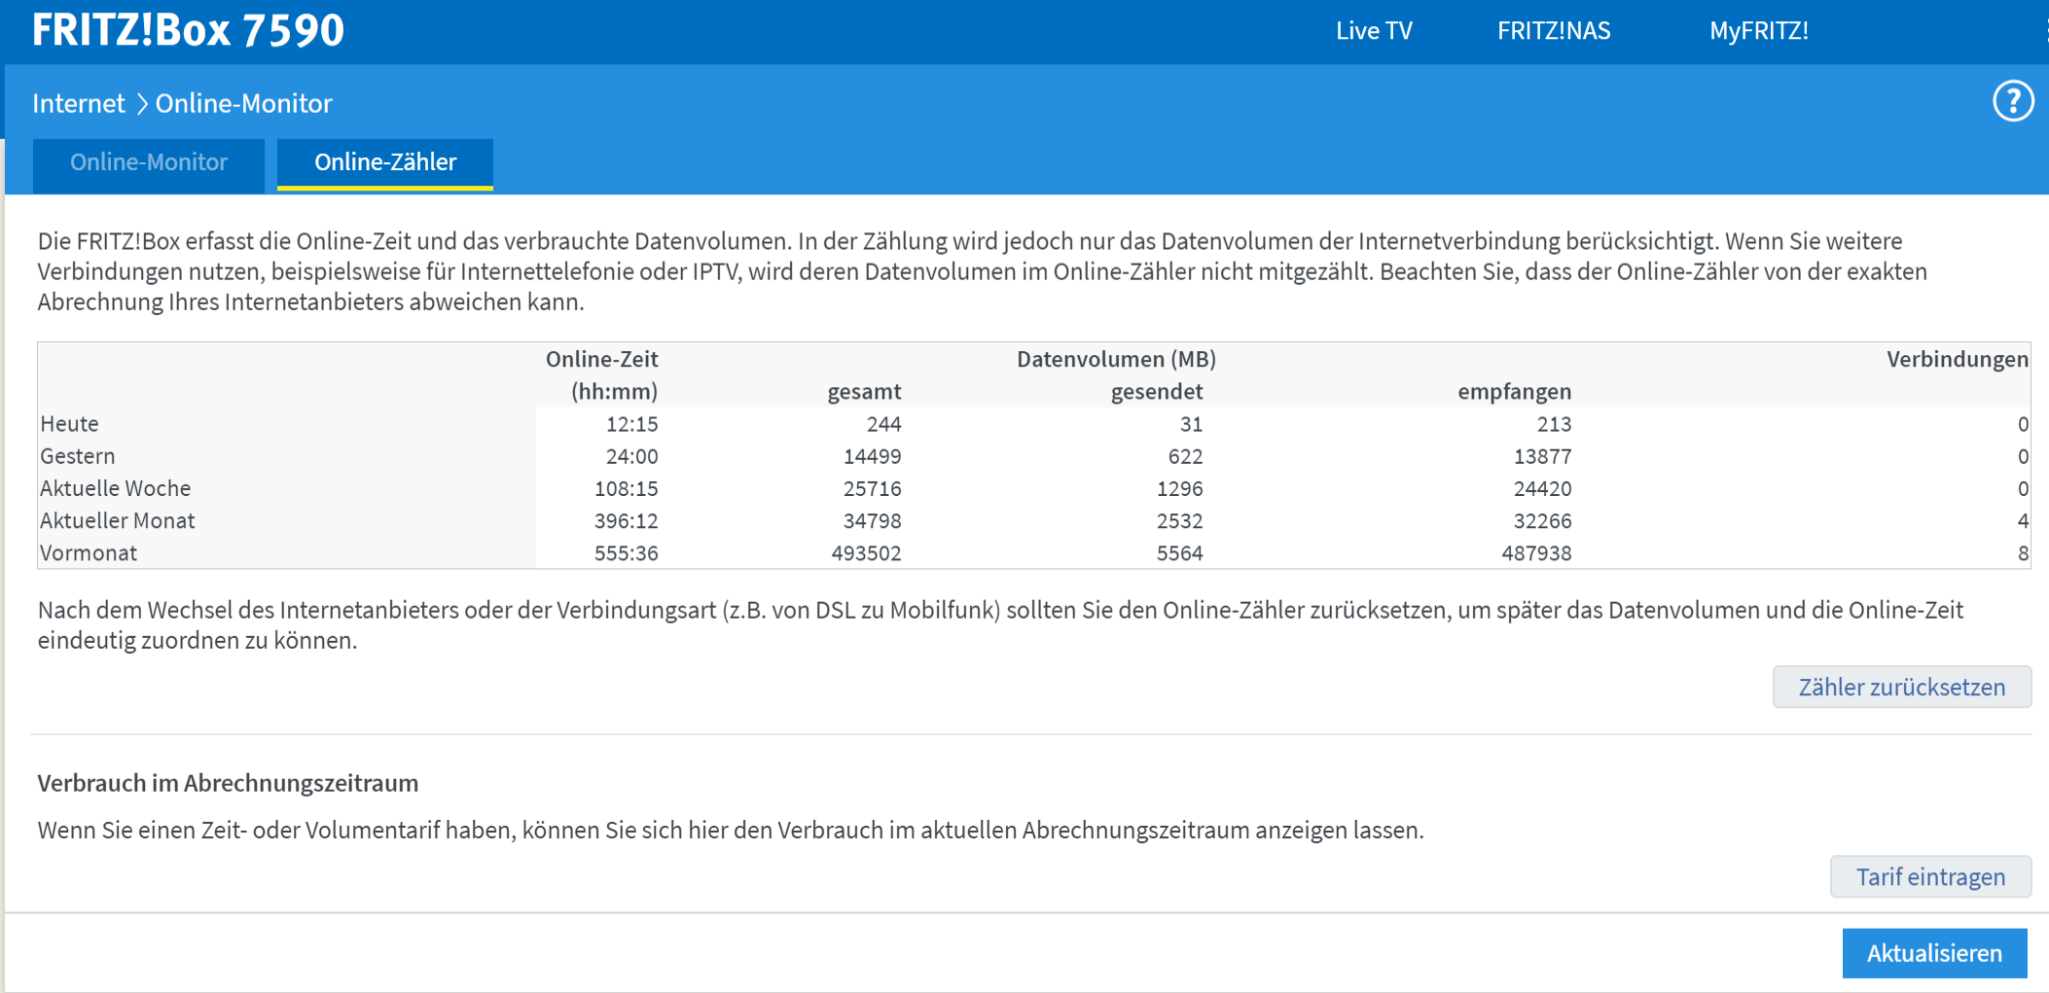Click Aktueller Monat connections count 4

[x=2023, y=520]
